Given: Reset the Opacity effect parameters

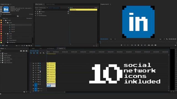Looking at the screenshot, I should click(x=68, y=13).
